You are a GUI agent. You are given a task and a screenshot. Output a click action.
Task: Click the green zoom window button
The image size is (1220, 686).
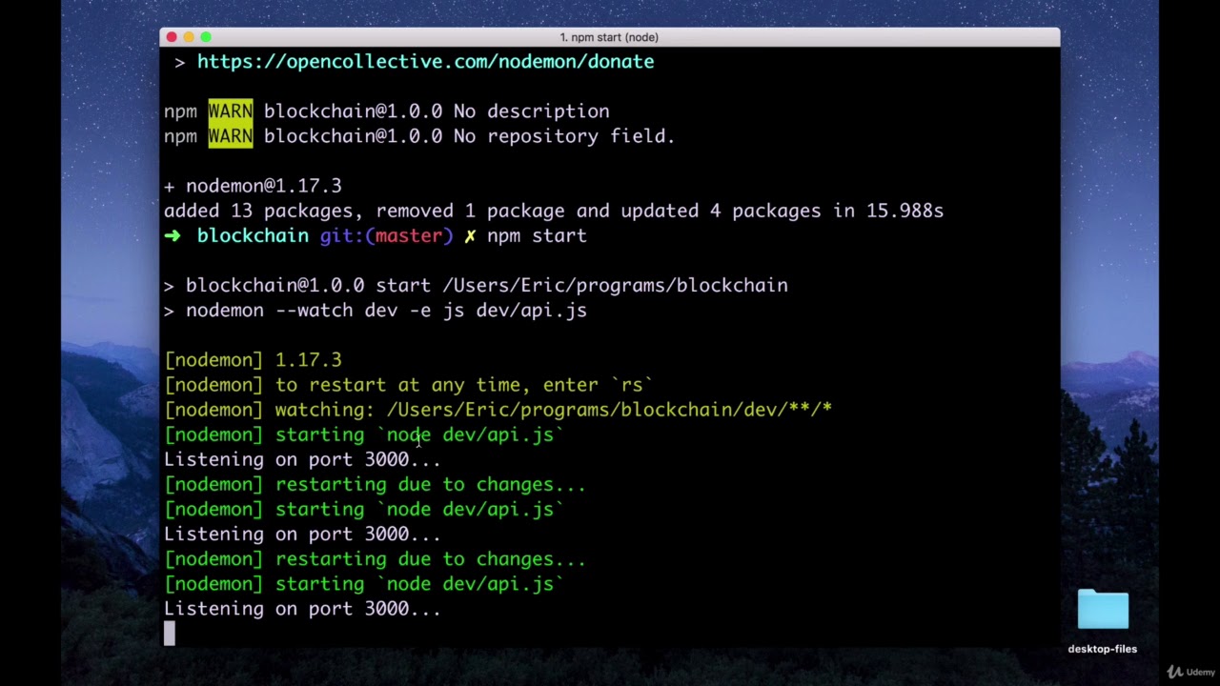tap(206, 37)
